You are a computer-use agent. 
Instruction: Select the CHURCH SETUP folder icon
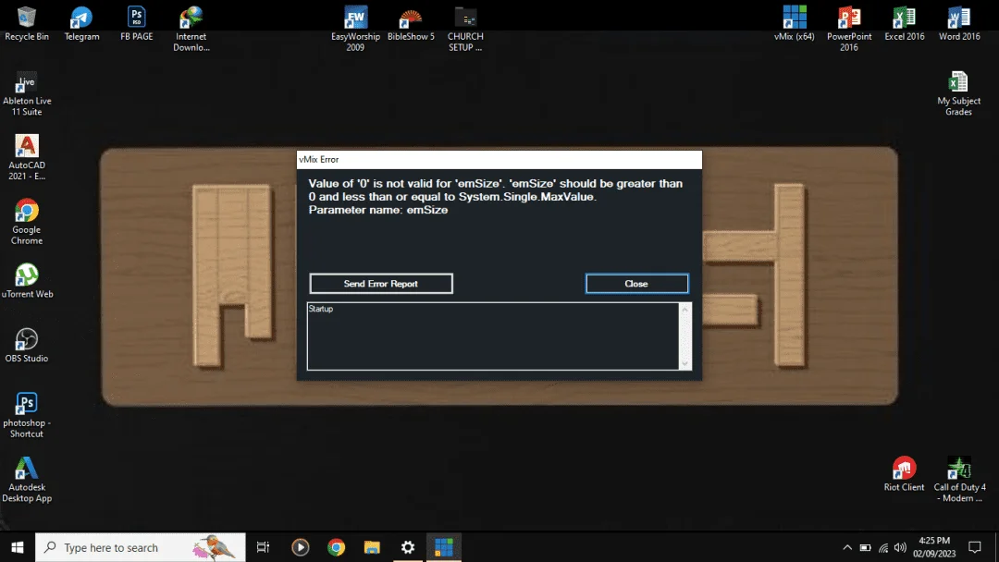point(465,29)
